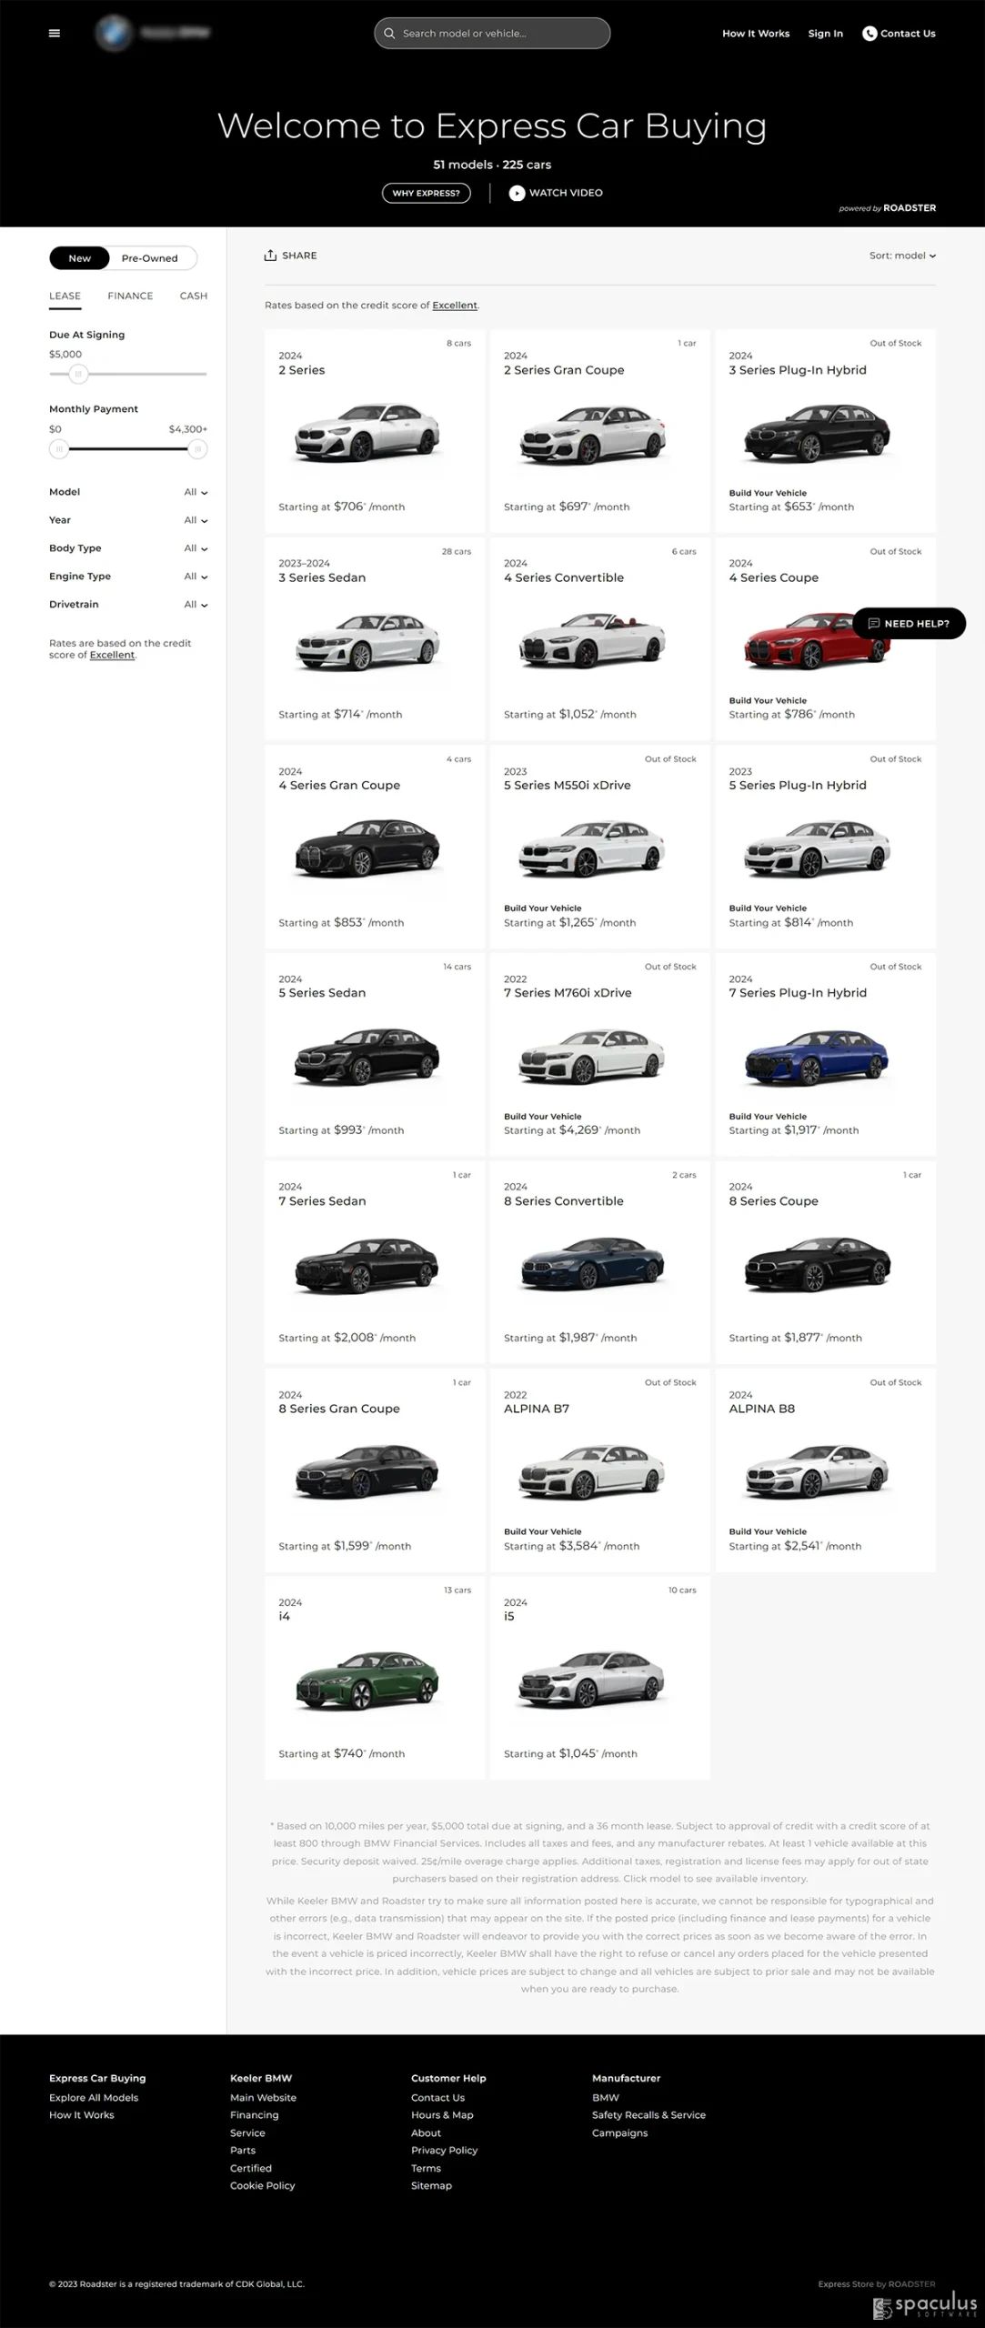Click the Monthly Payment minimum slider handle
This screenshot has width=985, height=2328.
pyautogui.click(x=59, y=449)
